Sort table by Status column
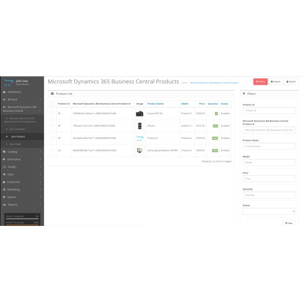The width and height of the screenshot is (302, 302). (225, 104)
